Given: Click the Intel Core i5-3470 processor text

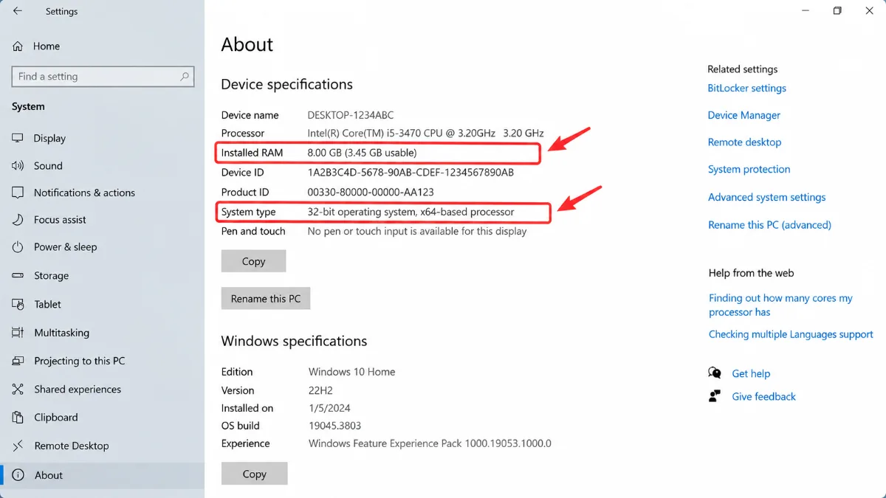Looking at the screenshot, I should point(425,133).
